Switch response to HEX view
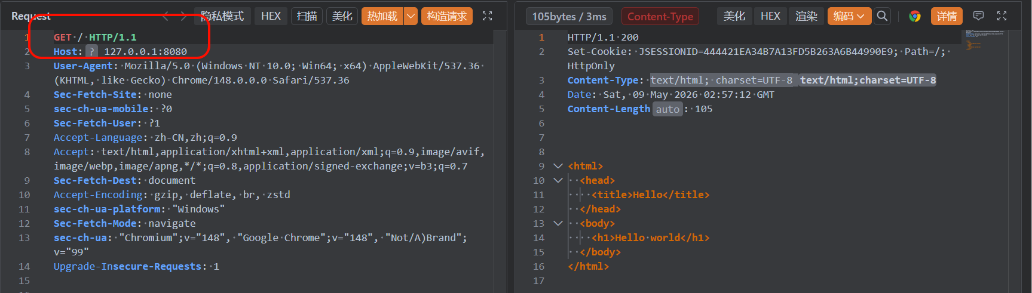Viewport: 1032px width, 293px height. coord(770,16)
